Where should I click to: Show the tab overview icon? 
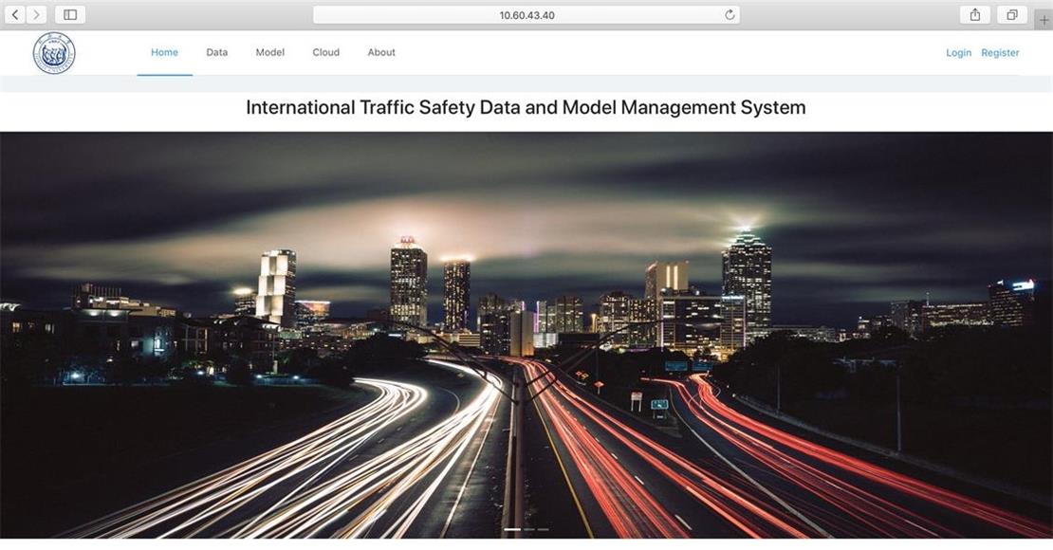pyautogui.click(x=1012, y=14)
